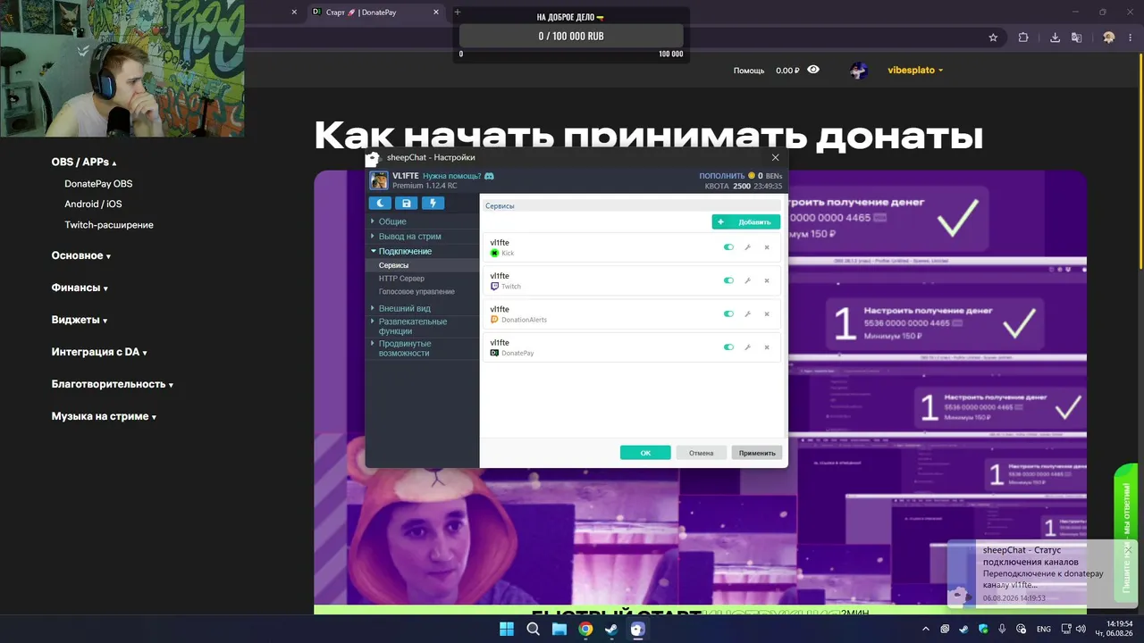Confirm sheepChat settings with OK
This screenshot has width=1144, height=643.
pos(645,453)
